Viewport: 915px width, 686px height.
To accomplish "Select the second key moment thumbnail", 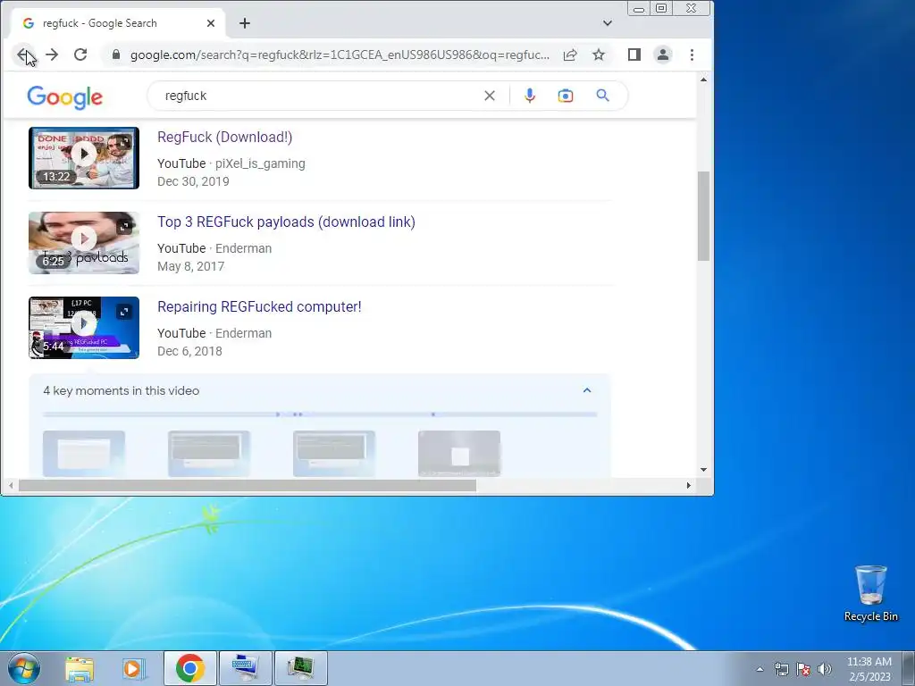I will click(209, 453).
